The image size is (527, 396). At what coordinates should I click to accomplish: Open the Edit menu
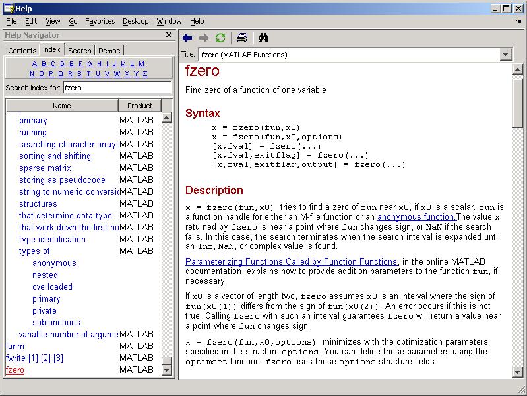coord(31,21)
